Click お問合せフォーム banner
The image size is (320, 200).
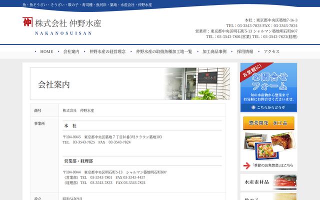pos(268,87)
